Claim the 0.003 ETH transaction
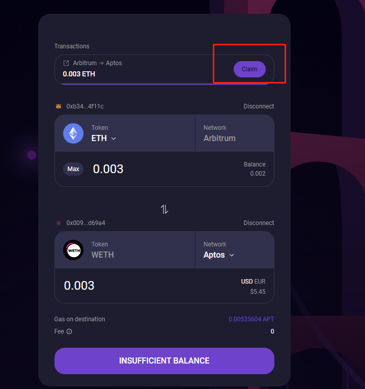Screen dimensions: 365x389 coord(249,69)
